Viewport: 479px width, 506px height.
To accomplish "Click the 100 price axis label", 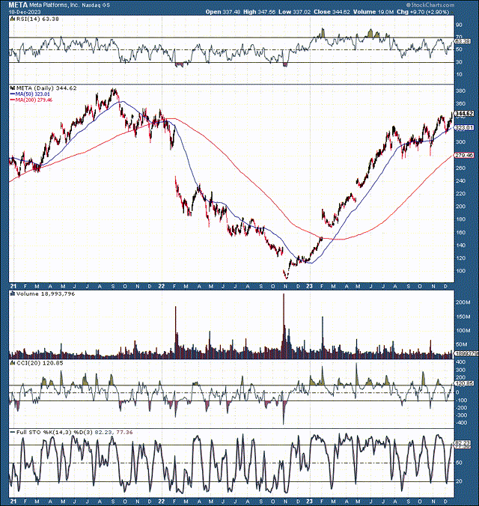I will coord(460,271).
